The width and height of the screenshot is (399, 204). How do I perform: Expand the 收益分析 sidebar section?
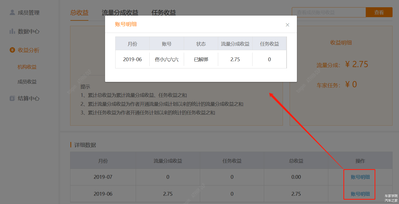pos(28,50)
